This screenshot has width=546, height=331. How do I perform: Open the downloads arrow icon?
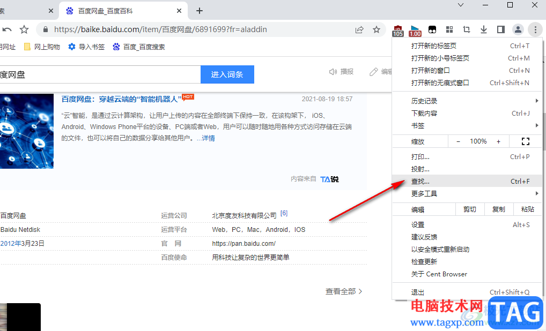[x=484, y=29]
